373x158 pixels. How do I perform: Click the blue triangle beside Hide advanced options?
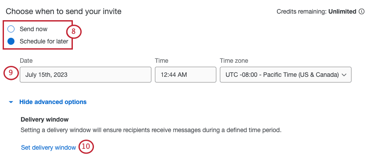(11, 102)
